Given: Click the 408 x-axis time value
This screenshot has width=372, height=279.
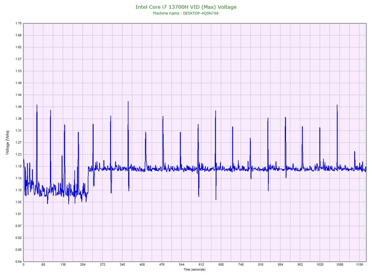Looking at the screenshot, I should click(142, 265).
